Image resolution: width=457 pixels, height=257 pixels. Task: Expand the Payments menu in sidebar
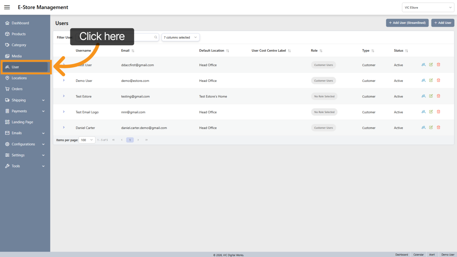point(19,111)
